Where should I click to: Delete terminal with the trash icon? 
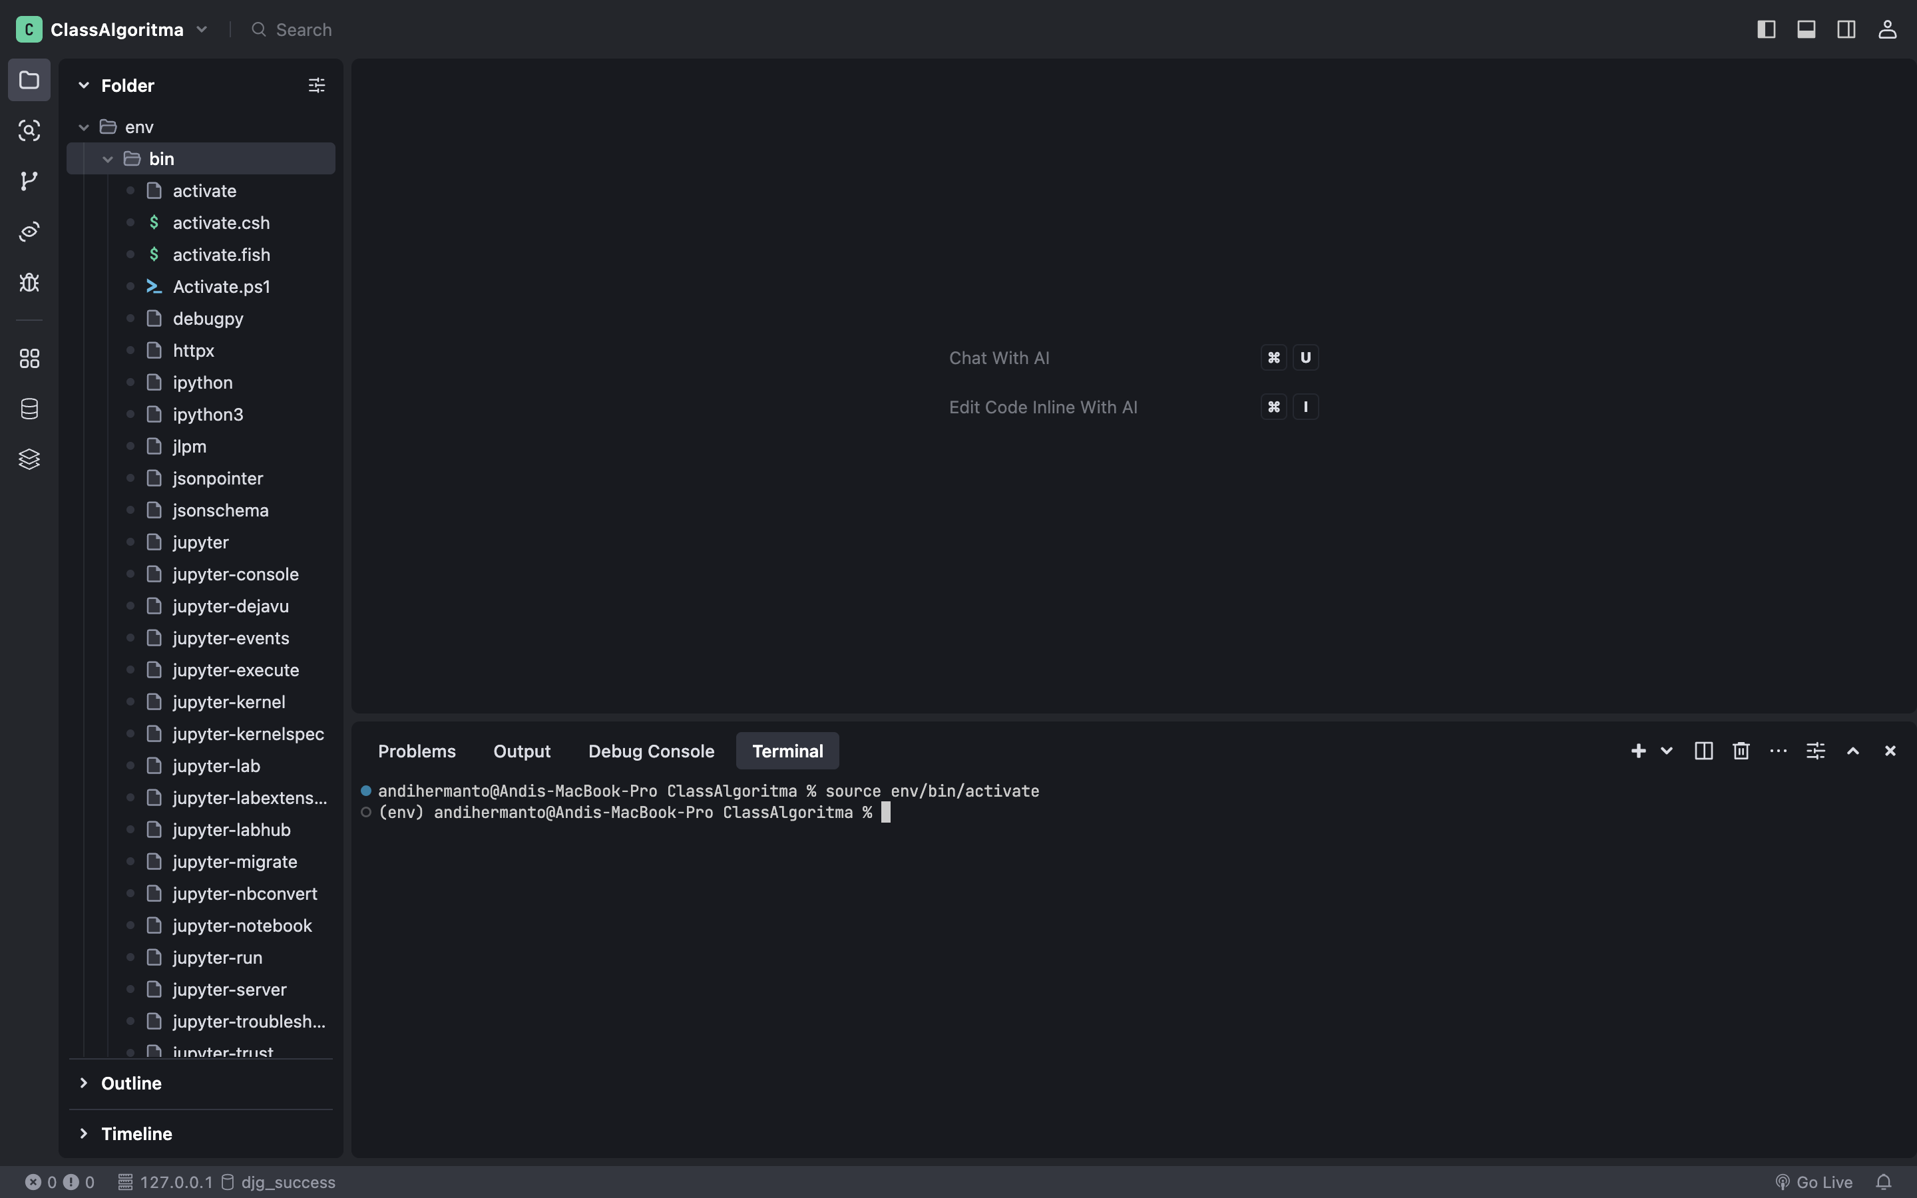[x=1741, y=750]
